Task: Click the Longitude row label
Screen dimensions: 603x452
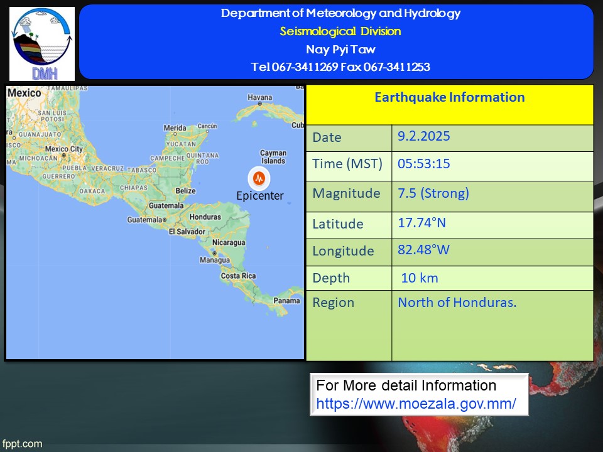Action: (343, 251)
